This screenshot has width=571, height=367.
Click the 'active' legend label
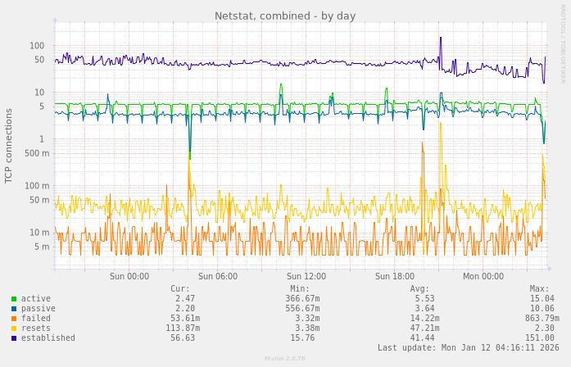[x=36, y=298]
